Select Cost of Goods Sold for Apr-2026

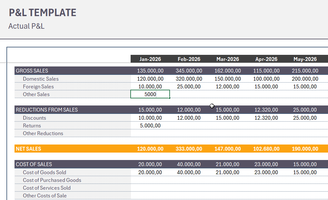pyautogui.click(x=266, y=172)
